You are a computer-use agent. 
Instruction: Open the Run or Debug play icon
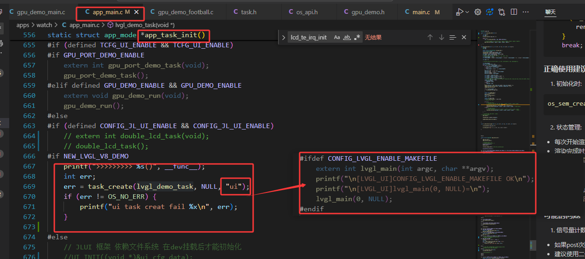click(459, 12)
